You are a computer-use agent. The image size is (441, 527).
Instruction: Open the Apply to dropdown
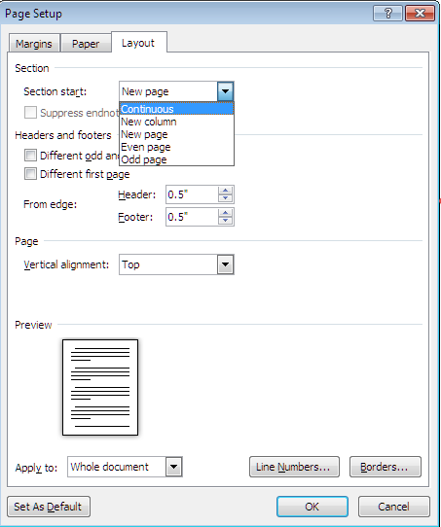[x=173, y=467]
